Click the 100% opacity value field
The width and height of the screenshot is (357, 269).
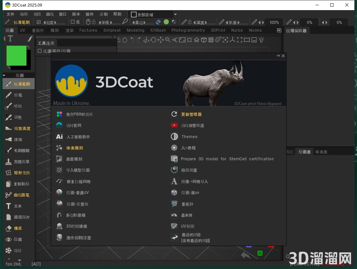pyautogui.click(x=274, y=22)
